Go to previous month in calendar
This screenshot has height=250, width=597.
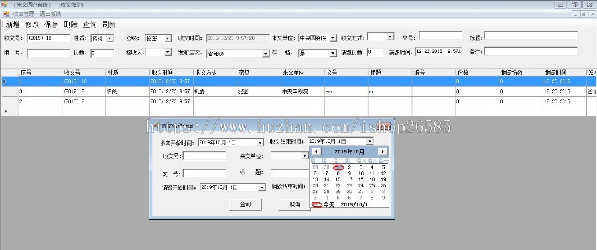click(316, 151)
